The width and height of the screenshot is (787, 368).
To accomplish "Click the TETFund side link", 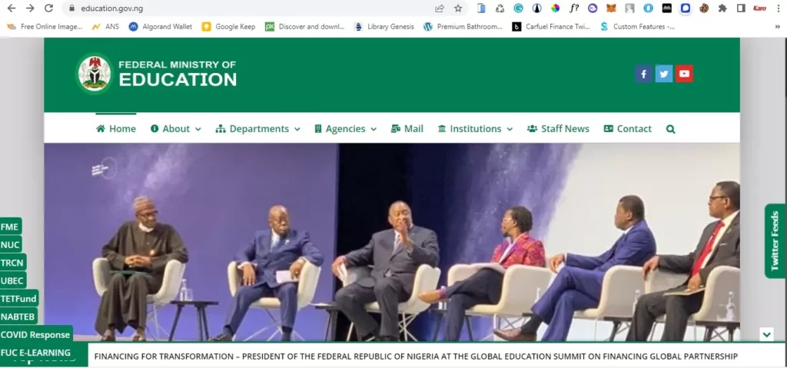I will [19, 299].
